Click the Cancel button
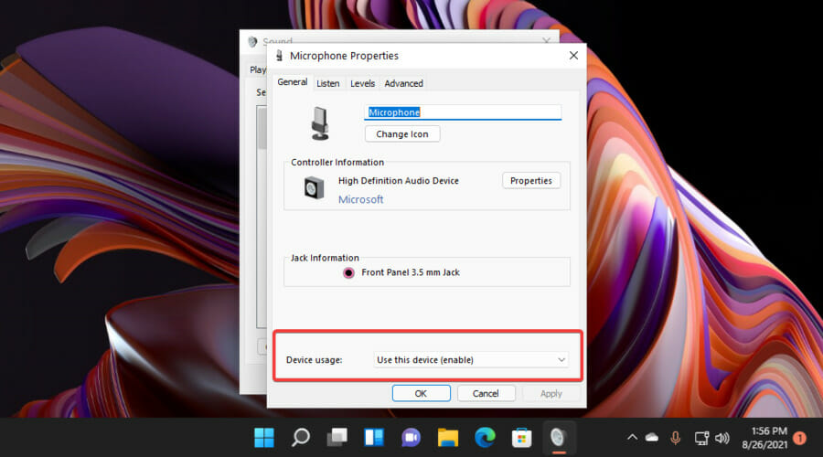 (x=486, y=394)
